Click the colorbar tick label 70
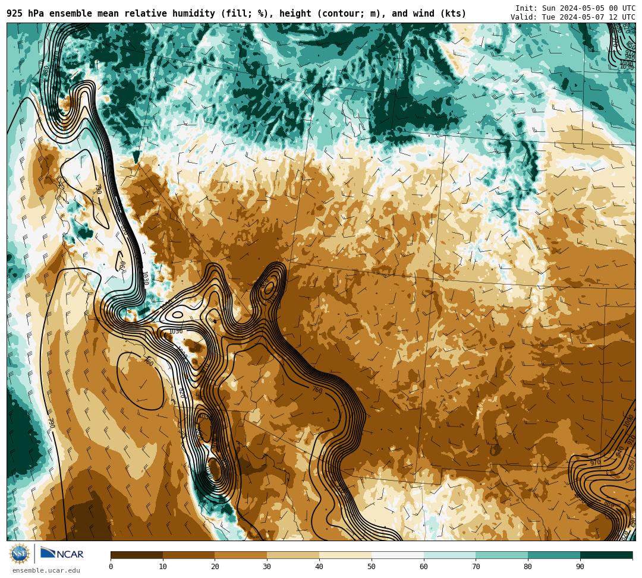Image resolution: width=642 pixels, height=578 pixels. [476, 567]
